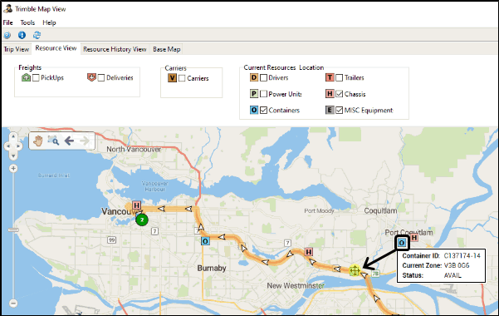Image resolution: width=499 pixels, height=316 pixels.
Task: Click the yellow-green crosshair map marker
Action: (x=355, y=271)
